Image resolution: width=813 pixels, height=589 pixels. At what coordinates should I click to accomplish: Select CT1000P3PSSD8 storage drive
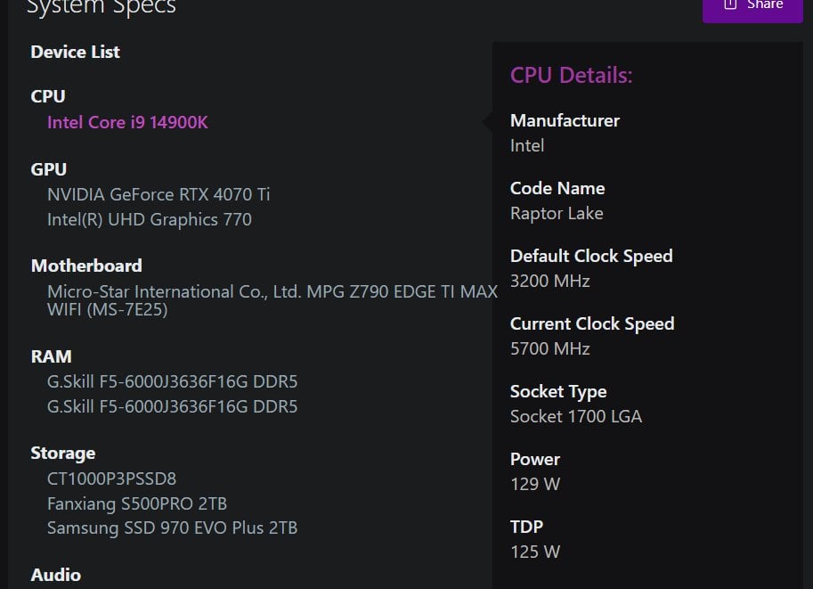coord(111,479)
